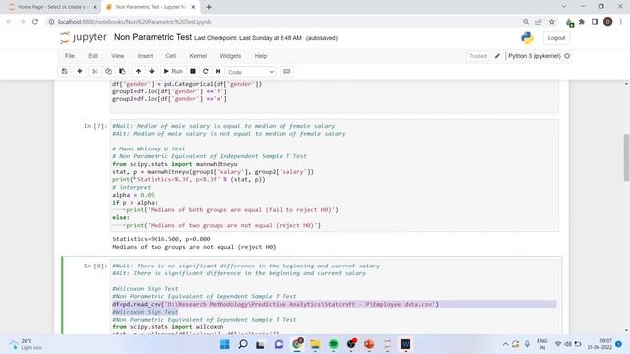
Task: Open a new browser tab
Action: (x=209, y=7)
